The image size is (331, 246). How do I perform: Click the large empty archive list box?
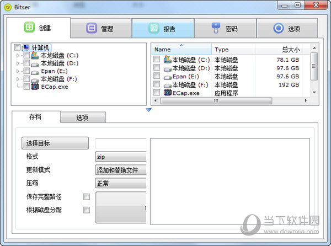point(230,181)
